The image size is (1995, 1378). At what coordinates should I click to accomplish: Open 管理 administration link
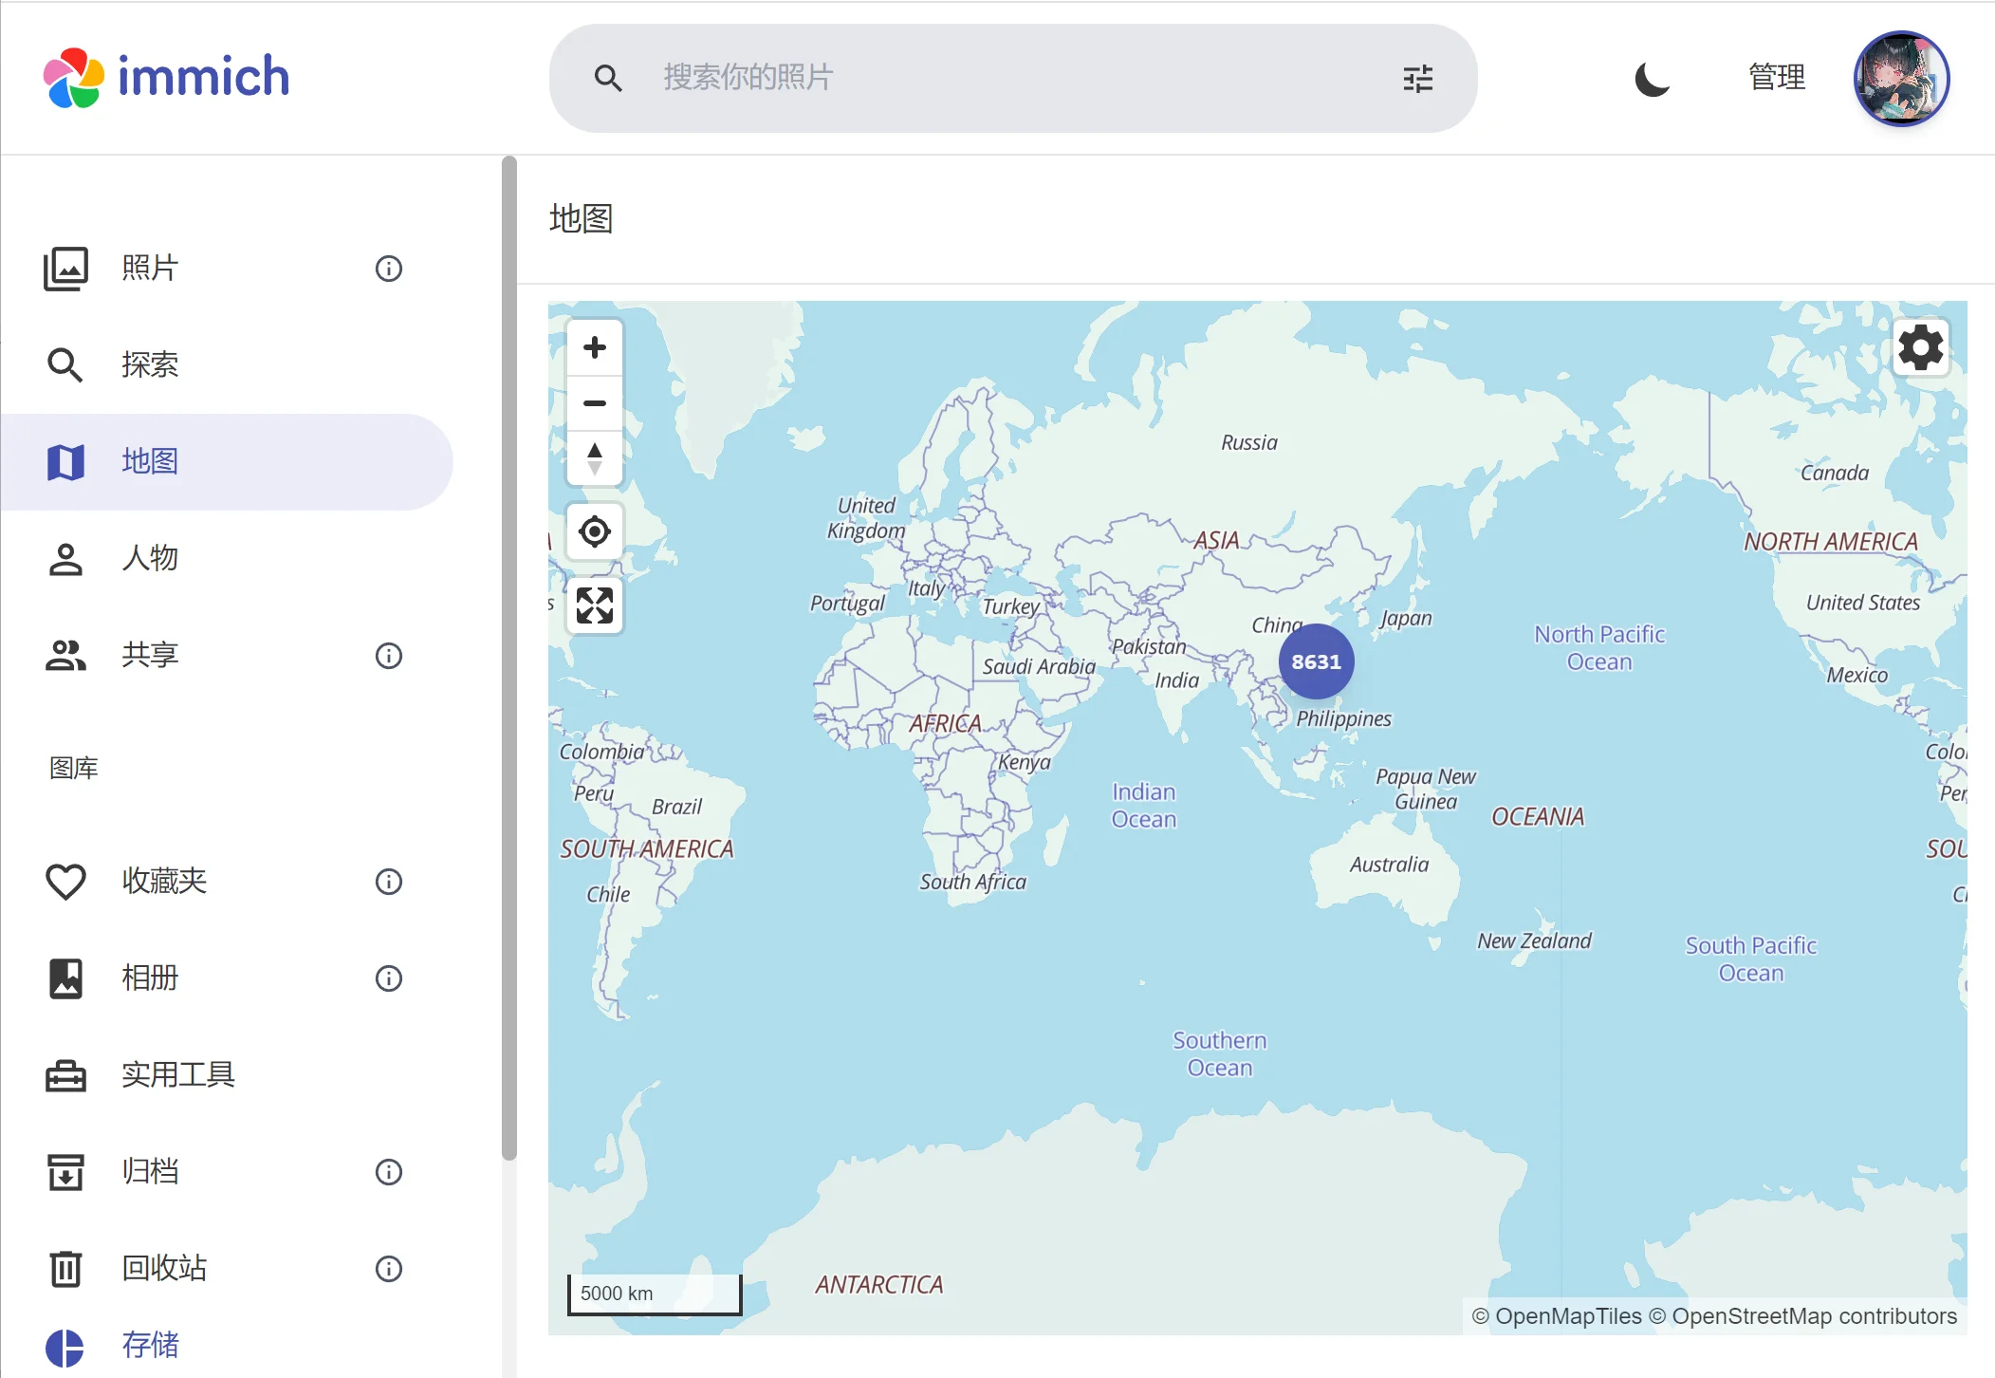pyautogui.click(x=1777, y=78)
